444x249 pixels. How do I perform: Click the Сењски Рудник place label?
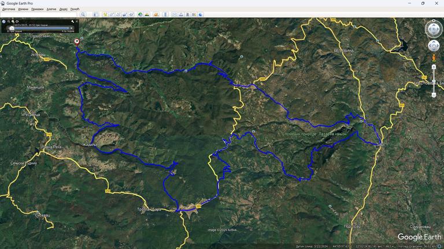[x=24, y=163]
